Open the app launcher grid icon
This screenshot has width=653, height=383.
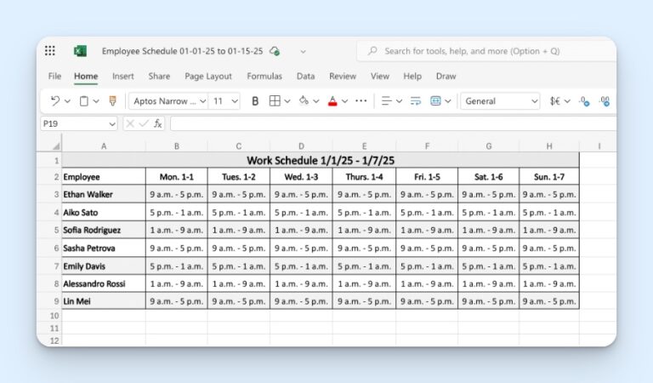[49, 51]
